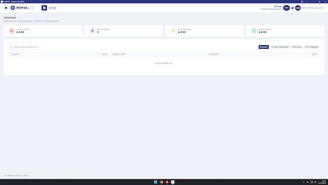
Task: Click the orange Bu Ay Veresiye icon
Action: [173, 31]
